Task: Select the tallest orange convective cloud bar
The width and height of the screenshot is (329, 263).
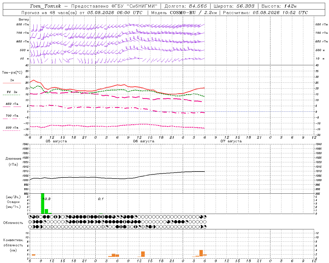Action: click(201, 253)
